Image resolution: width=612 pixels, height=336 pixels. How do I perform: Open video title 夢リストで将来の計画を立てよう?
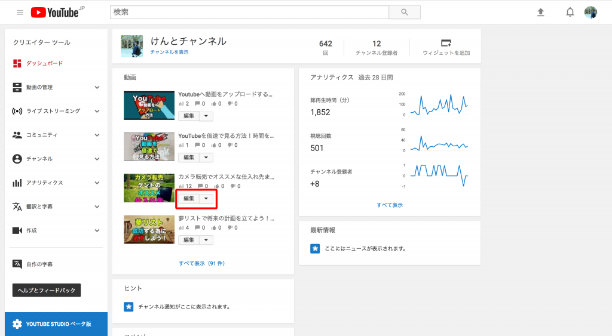click(x=227, y=218)
